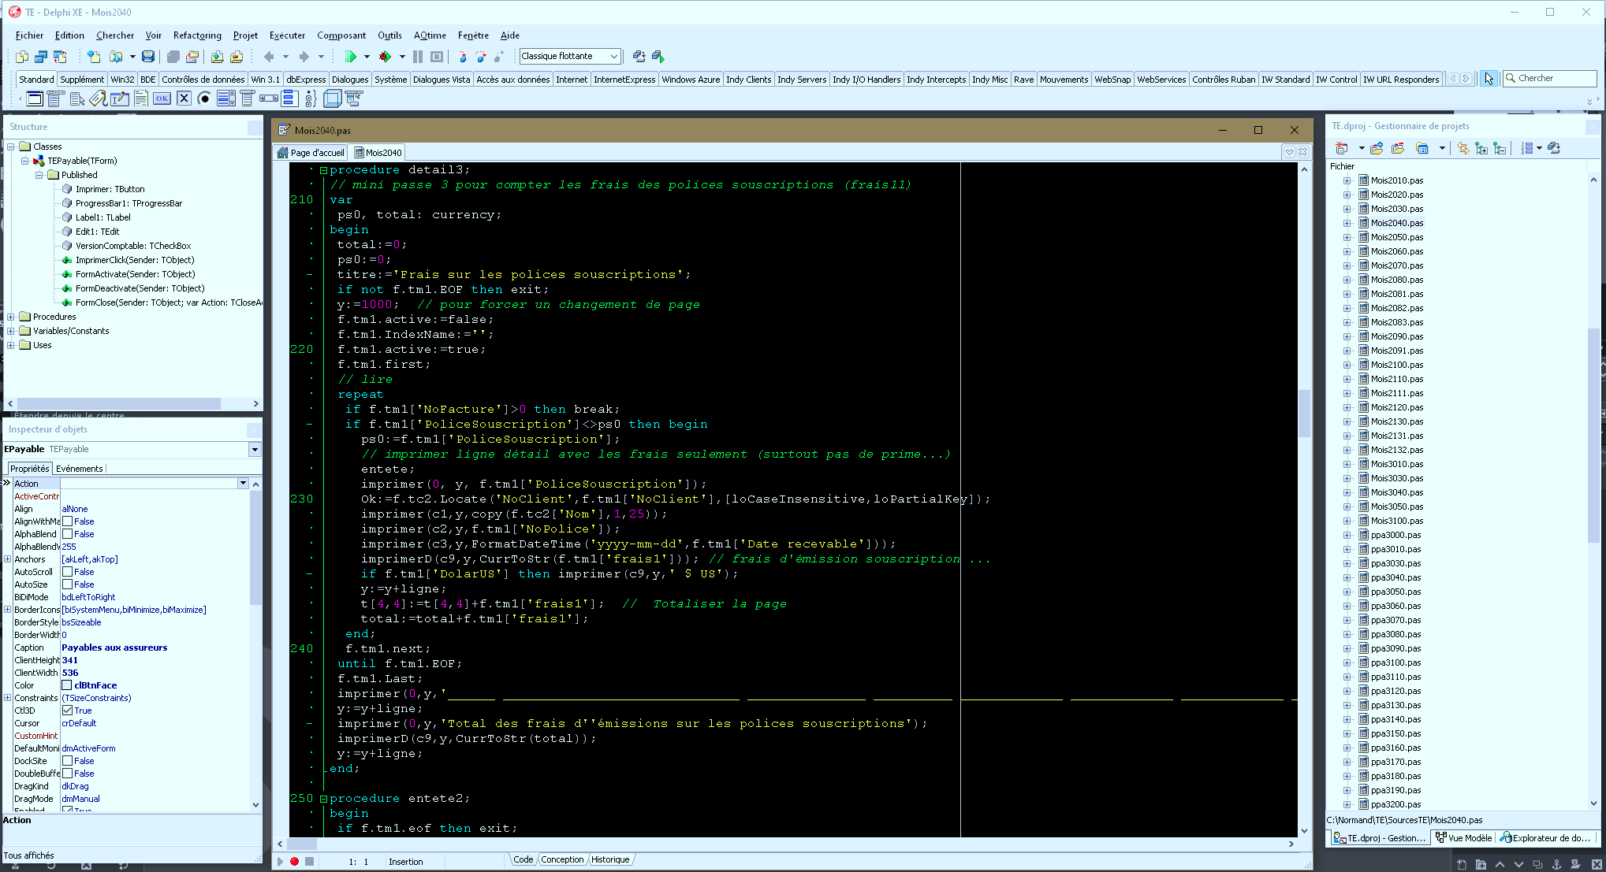This screenshot has width=1606, height=872.
Task: Select the TLabel tag component icon
Action: [98, 98]
